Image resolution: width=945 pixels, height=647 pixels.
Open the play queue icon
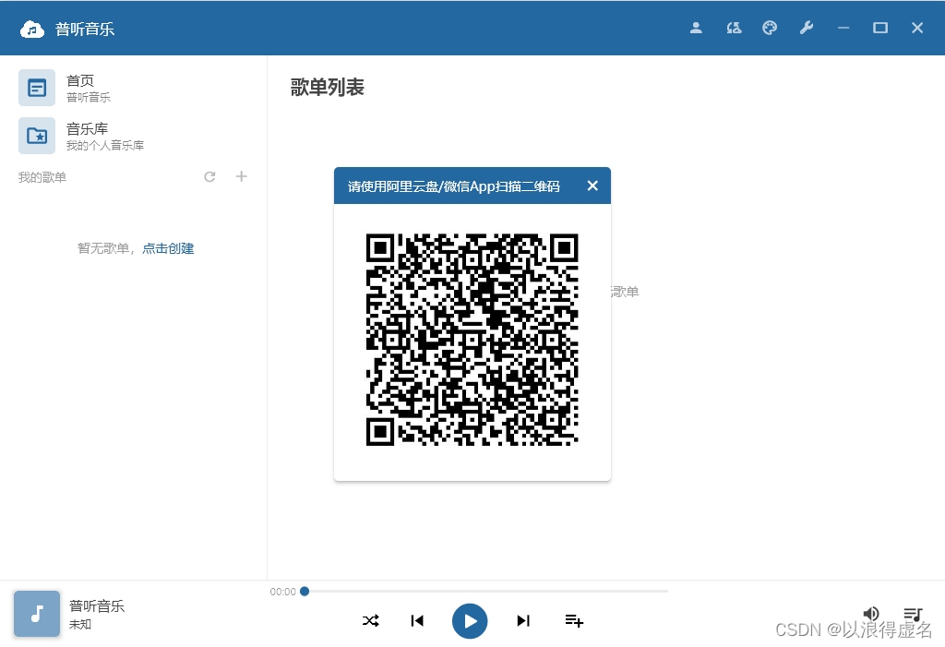point(913,614)
